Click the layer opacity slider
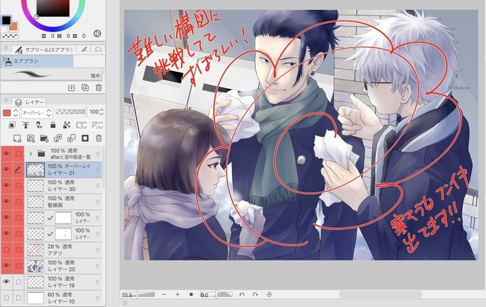The image size is (486, 307). [x=71, y=112]
